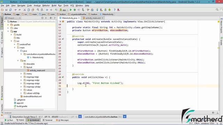Viewport: 223px width, 125px height.
Task: Select the drawable folder in tree
Action: click(29, 64)
